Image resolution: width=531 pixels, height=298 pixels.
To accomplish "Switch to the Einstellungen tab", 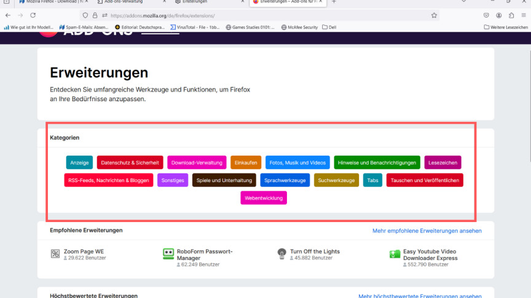I will 206,2.
